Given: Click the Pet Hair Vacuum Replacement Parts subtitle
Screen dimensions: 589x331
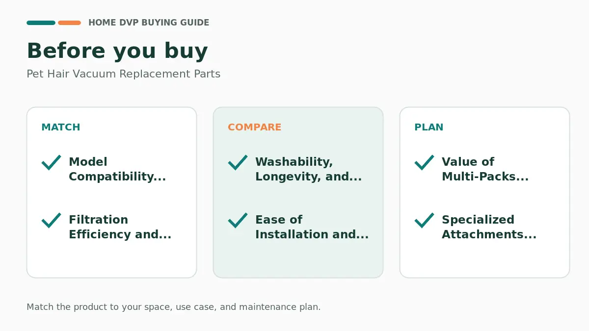Looking at the screenshot, I should coord(123,74).
